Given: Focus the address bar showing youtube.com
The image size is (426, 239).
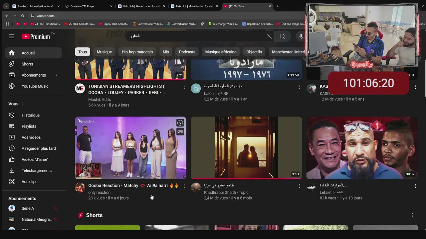Looking at the screenshot, I should coord(166,16).
